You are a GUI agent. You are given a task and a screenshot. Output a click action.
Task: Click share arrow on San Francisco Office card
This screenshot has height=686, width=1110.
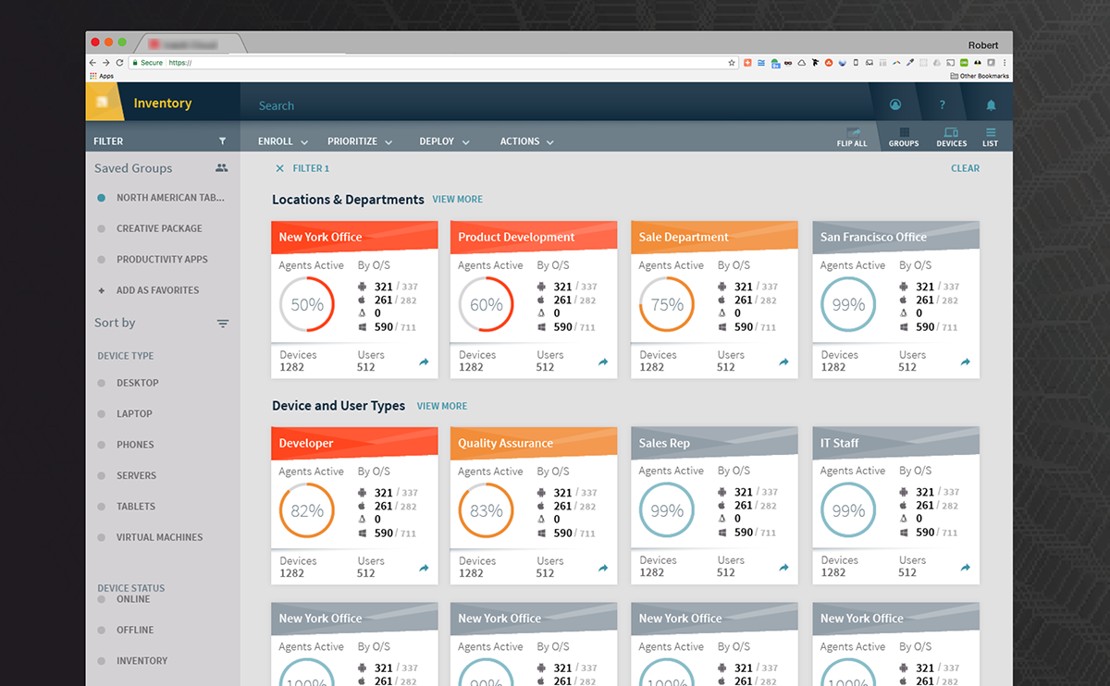pos(965,362)
